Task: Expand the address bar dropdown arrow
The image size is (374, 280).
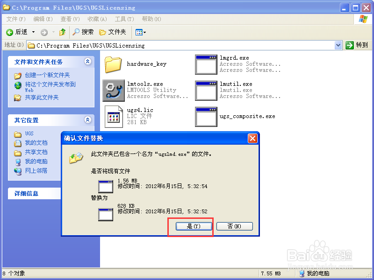Action: [x=338, y=45]
